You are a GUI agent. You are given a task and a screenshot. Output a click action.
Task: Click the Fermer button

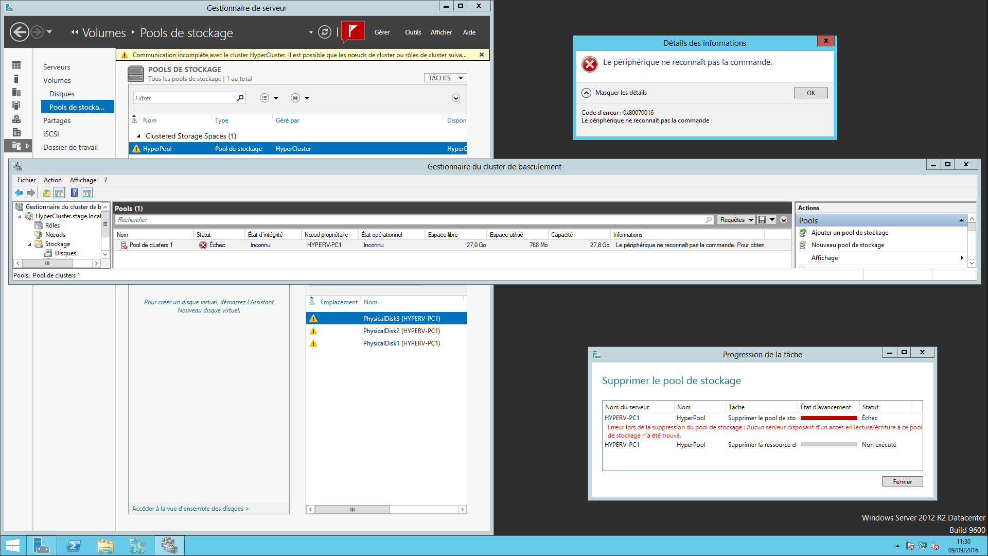(902, 482)
